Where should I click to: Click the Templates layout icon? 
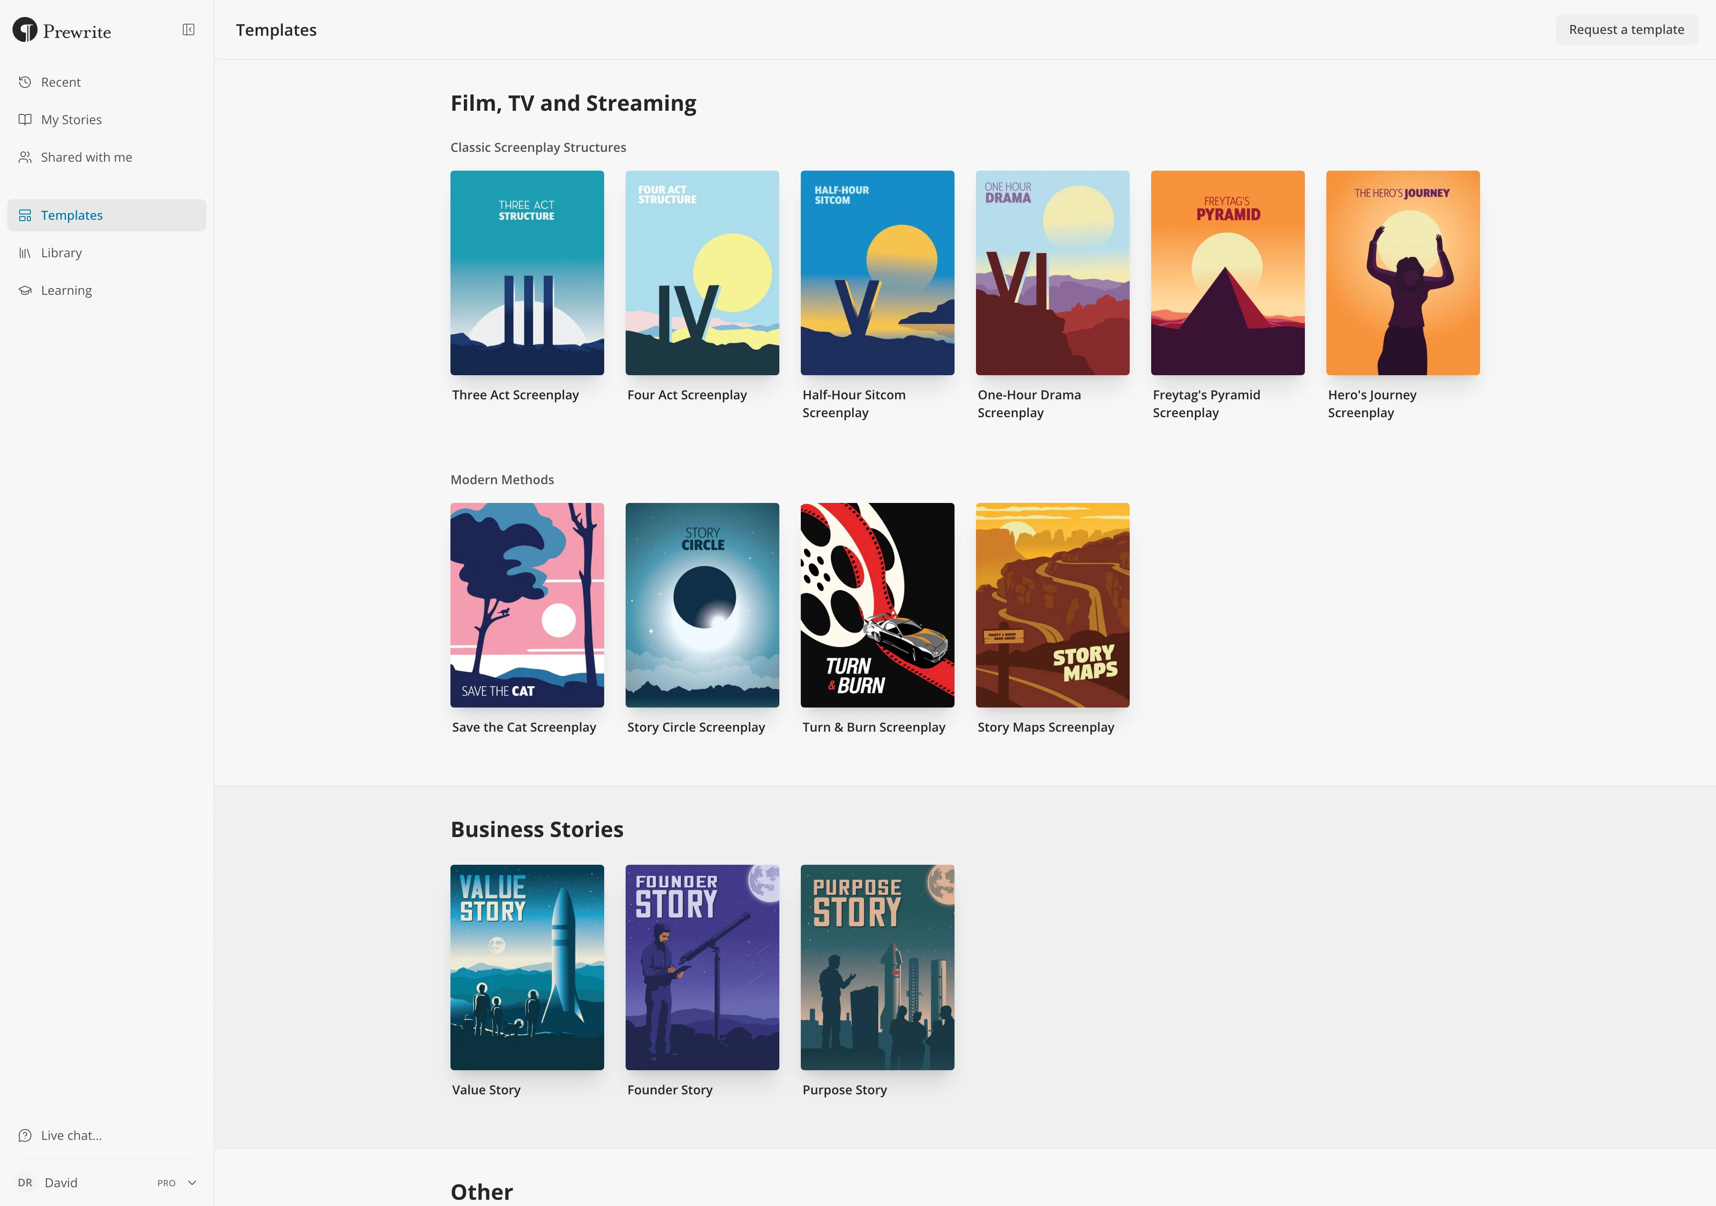tap(25, 215)
